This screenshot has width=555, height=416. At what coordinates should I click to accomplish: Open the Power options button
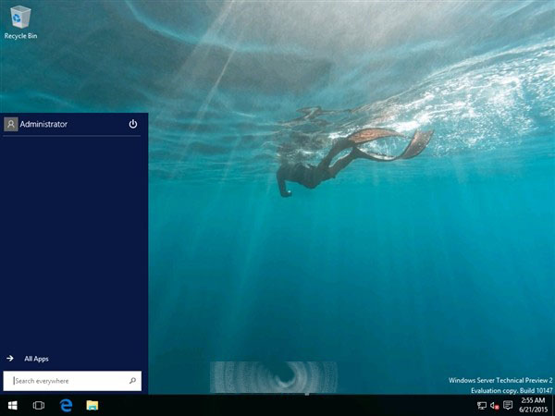pos(133,124)
